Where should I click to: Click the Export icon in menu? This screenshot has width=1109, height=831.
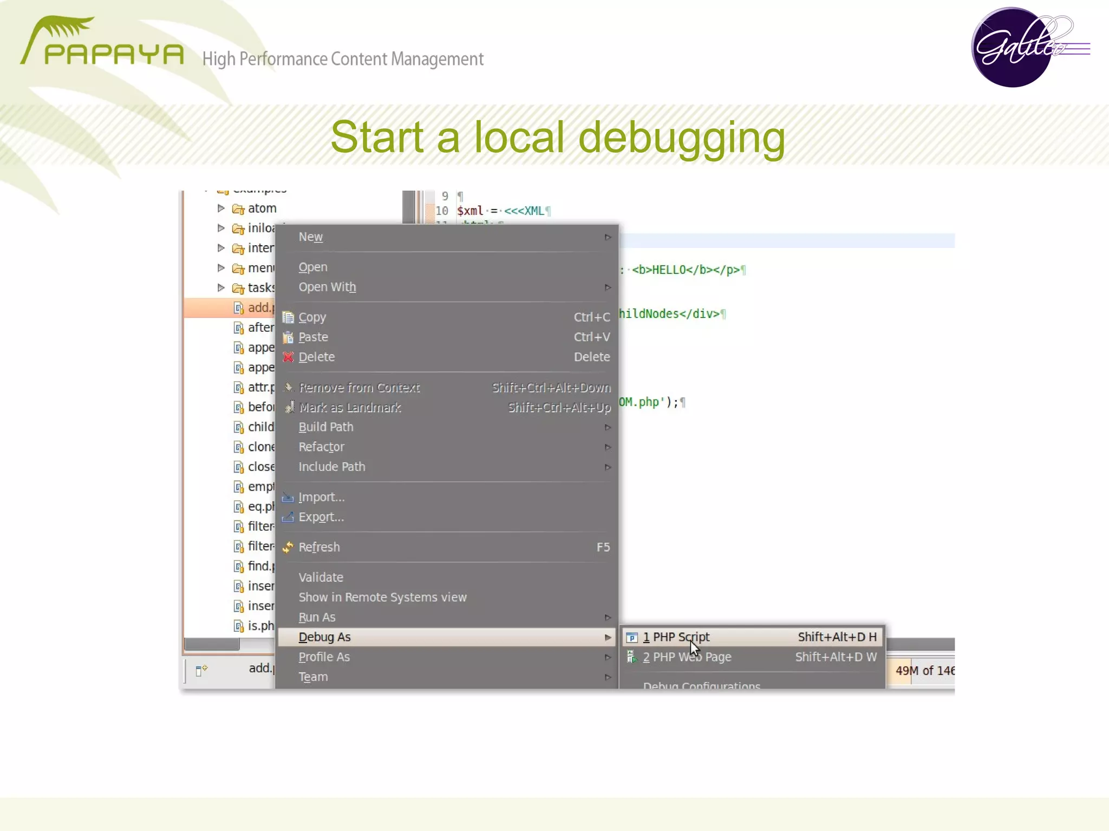(x=288, y=517)
